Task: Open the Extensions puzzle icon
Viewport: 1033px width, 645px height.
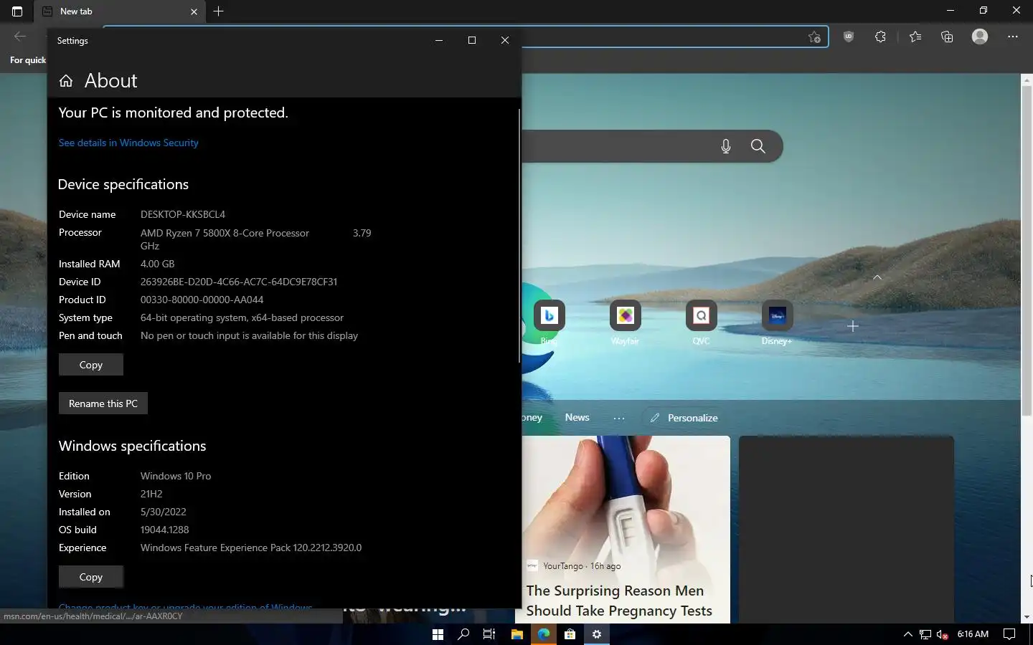Action: 881,37
